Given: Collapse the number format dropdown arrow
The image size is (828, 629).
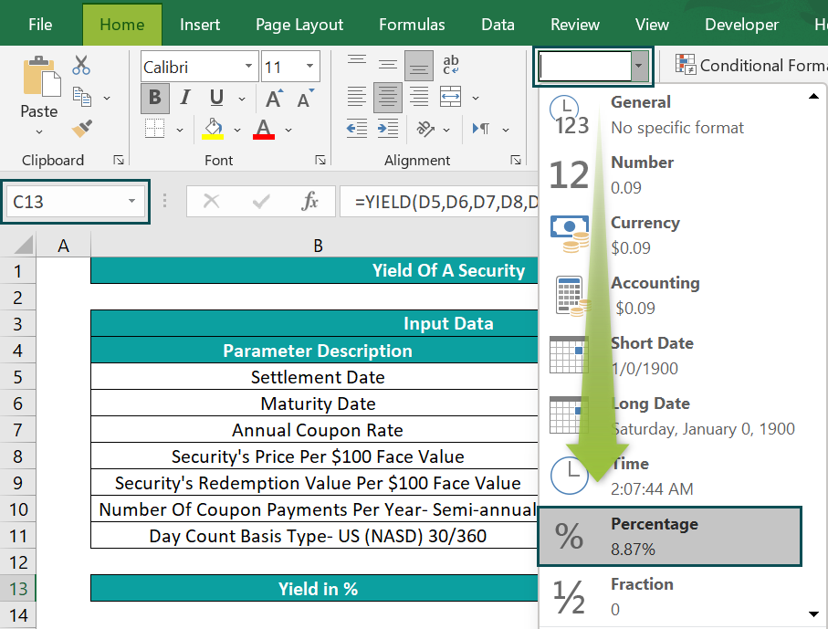Looking at the screenshot, I should tap(641, 66).
